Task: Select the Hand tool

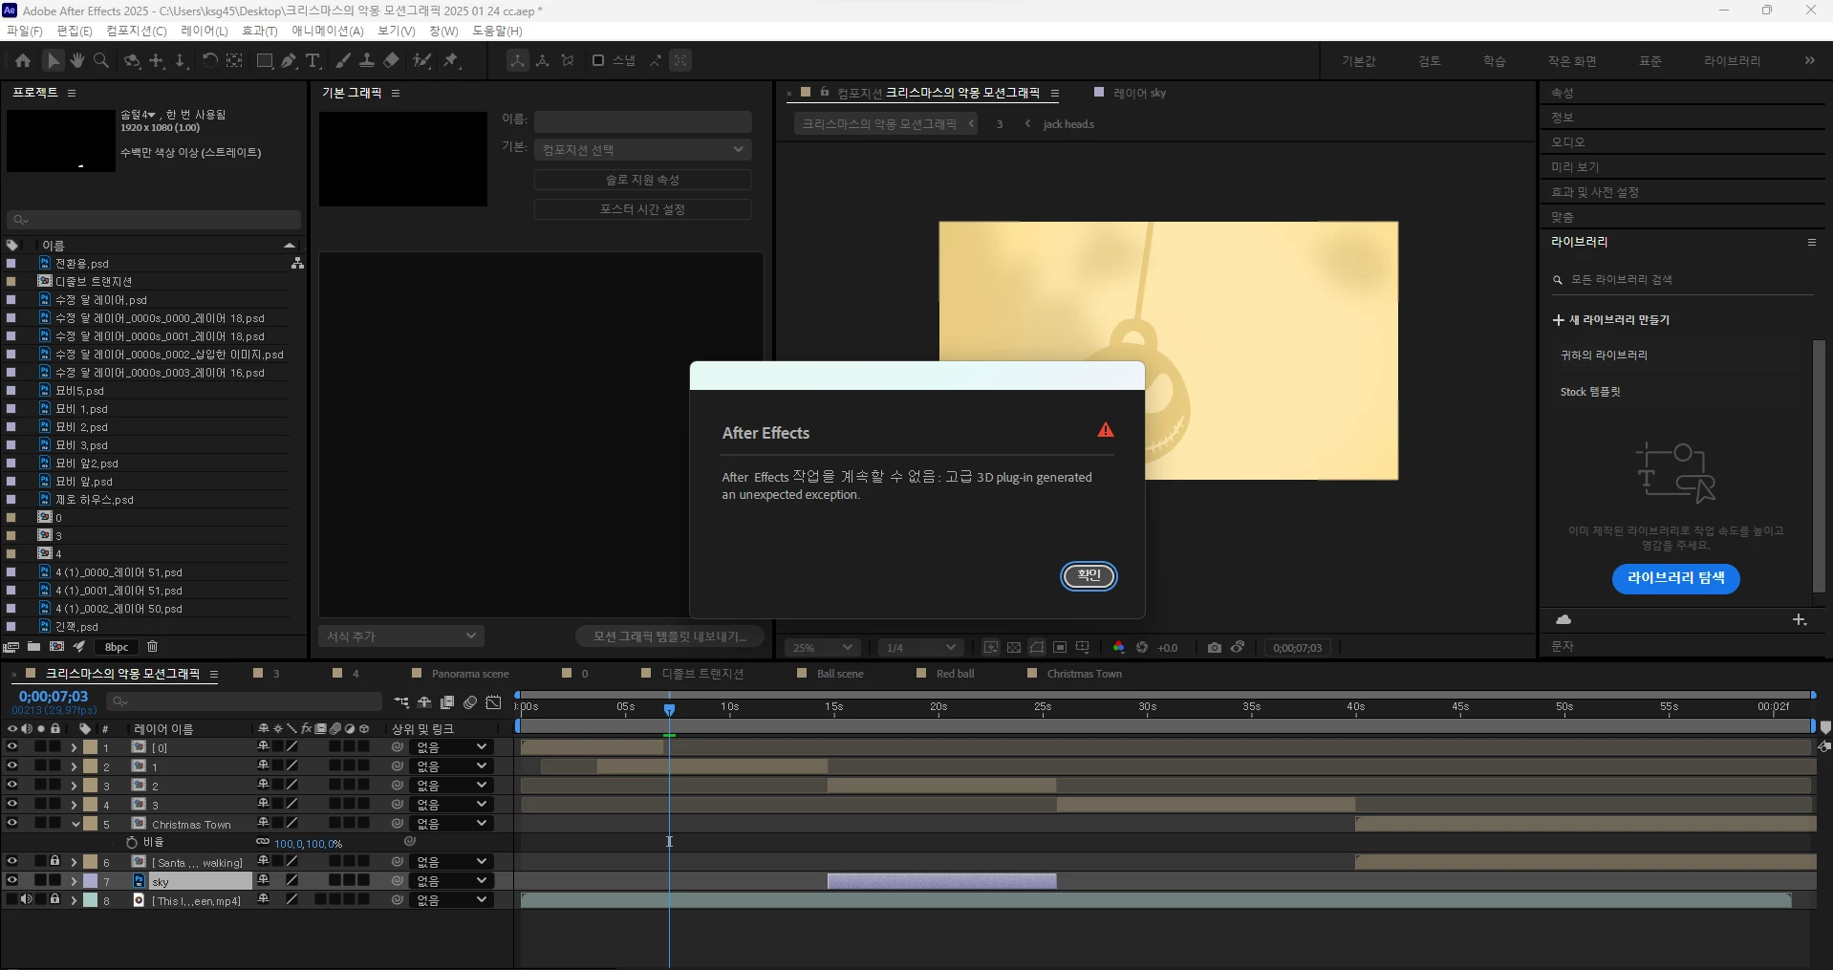Action: coord(77,60)
